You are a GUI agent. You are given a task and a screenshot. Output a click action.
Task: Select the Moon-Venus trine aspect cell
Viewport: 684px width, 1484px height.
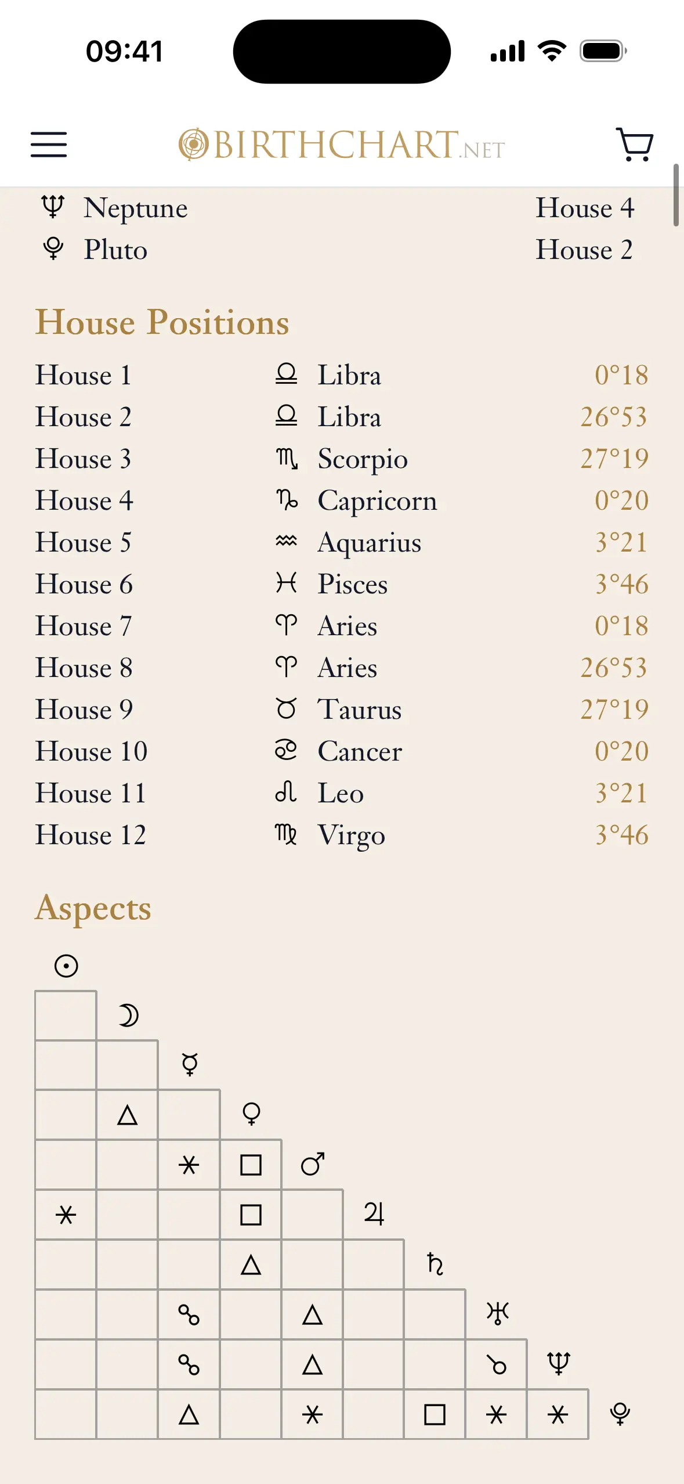128,1115
